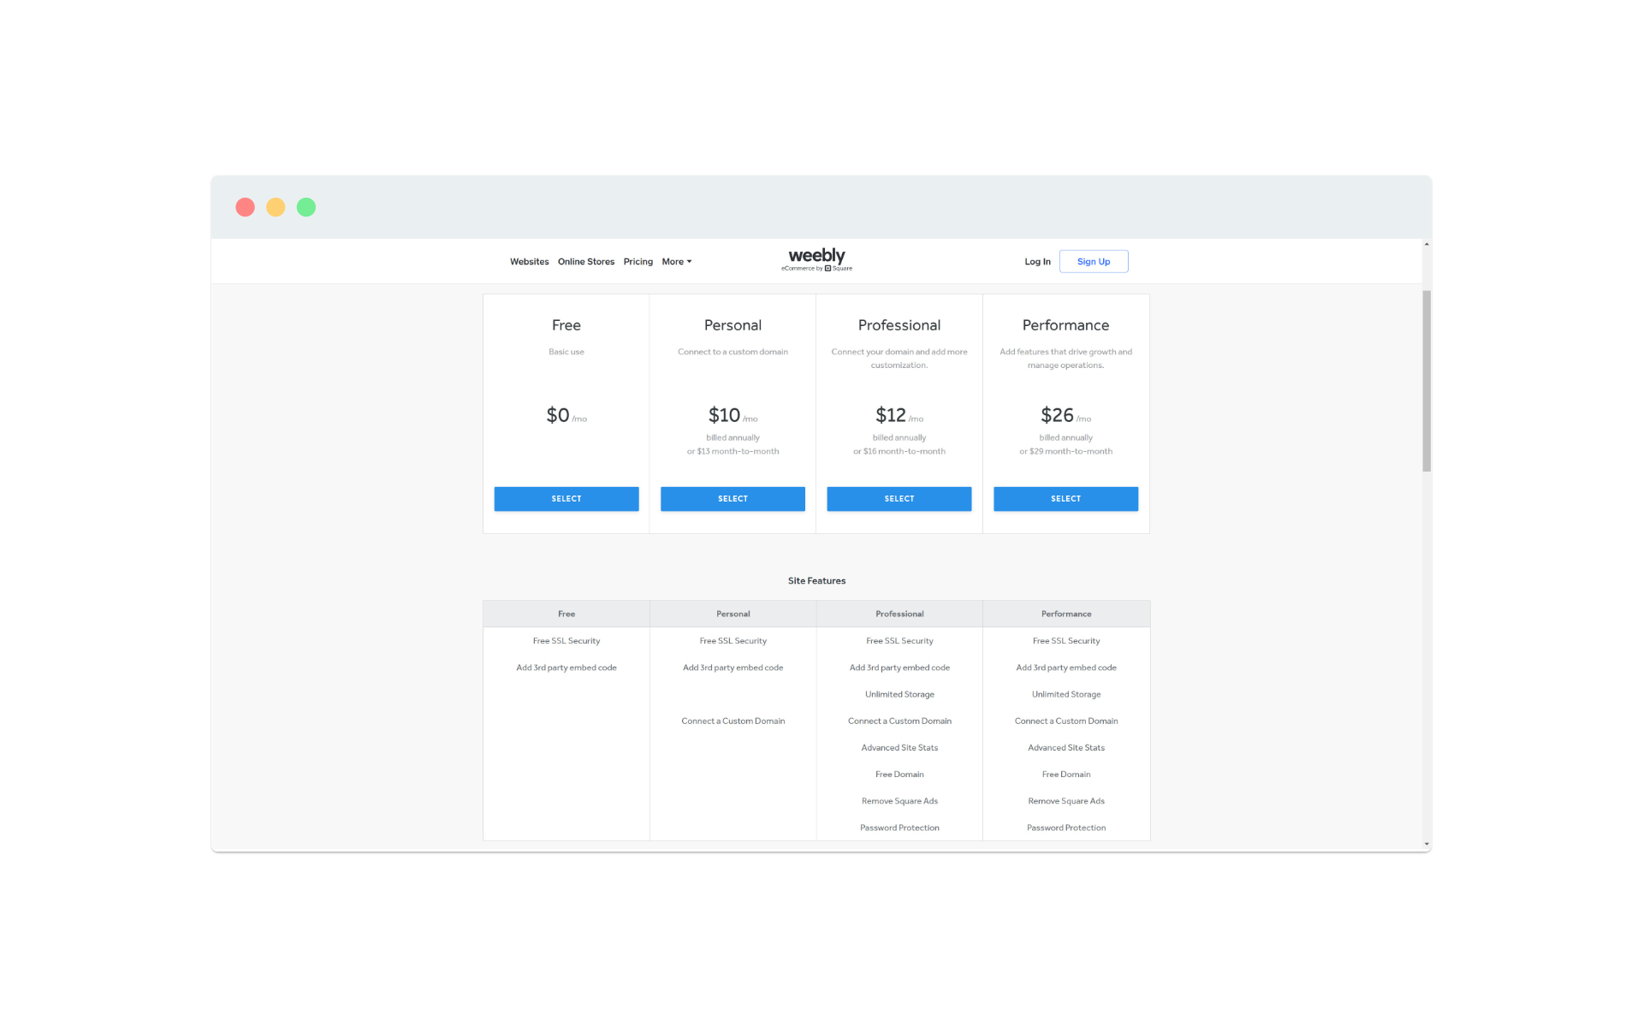The image size is (1643, 1027).
Task: Select the Professional plan
Action: click(899, 499)
